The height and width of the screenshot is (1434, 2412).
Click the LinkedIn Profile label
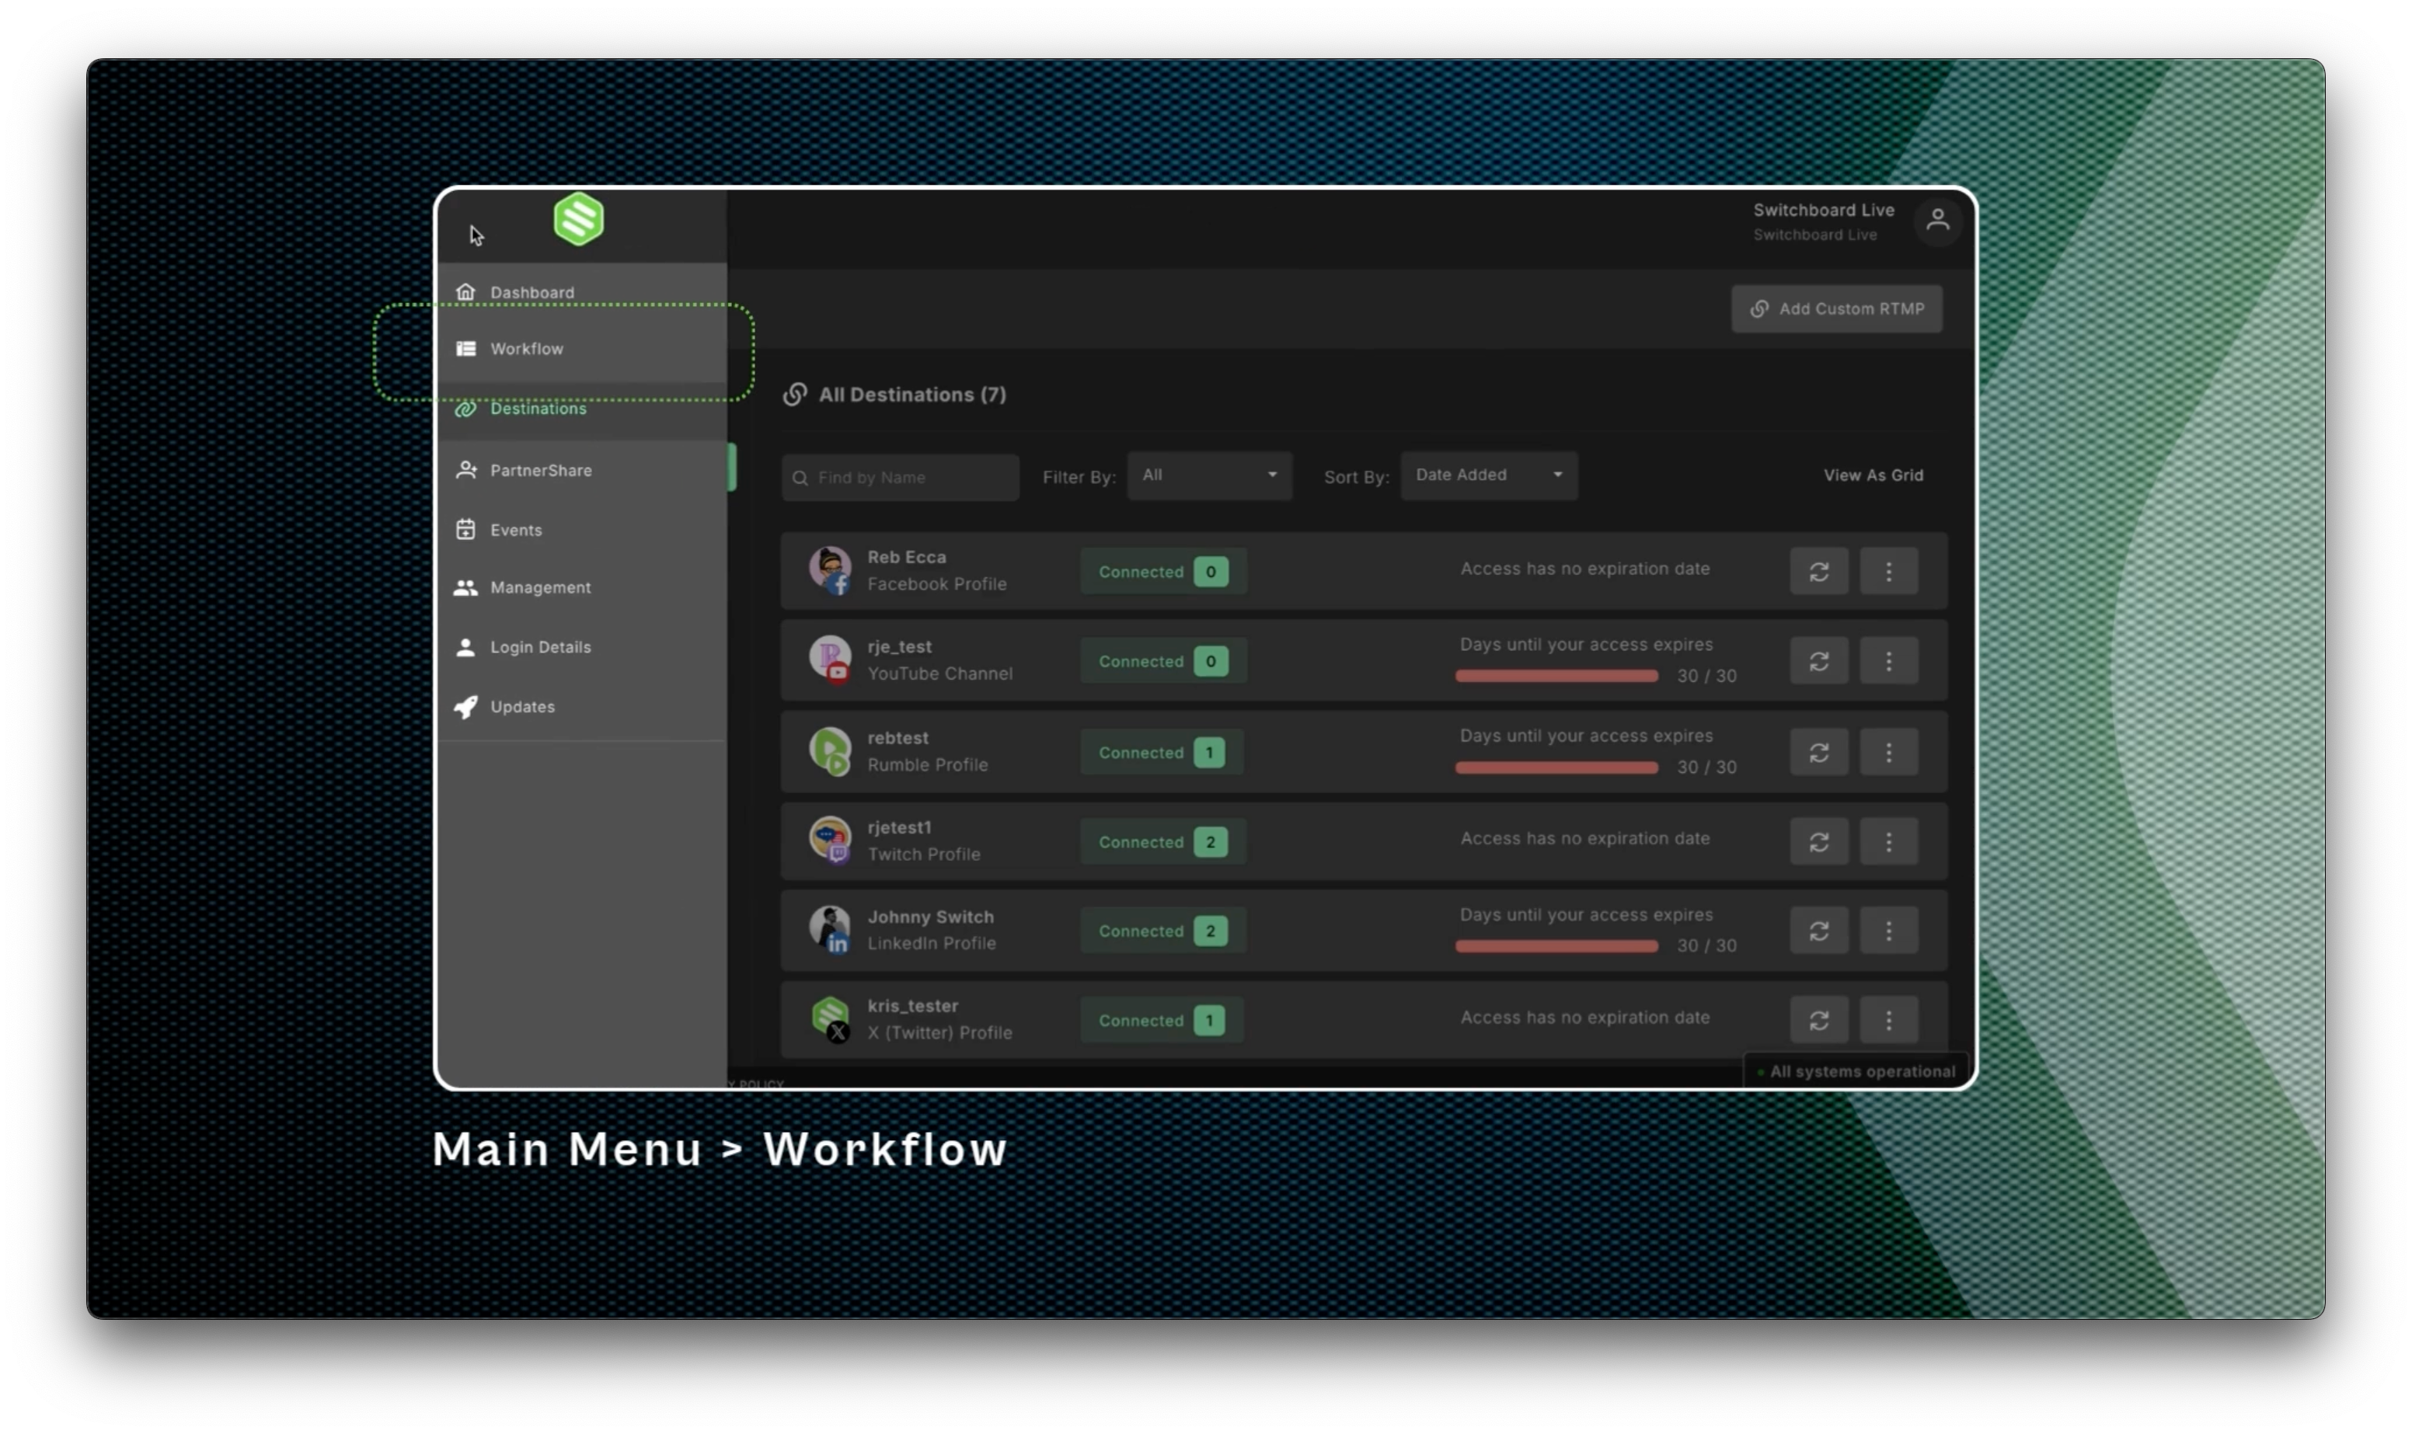[x=931, y=943]
